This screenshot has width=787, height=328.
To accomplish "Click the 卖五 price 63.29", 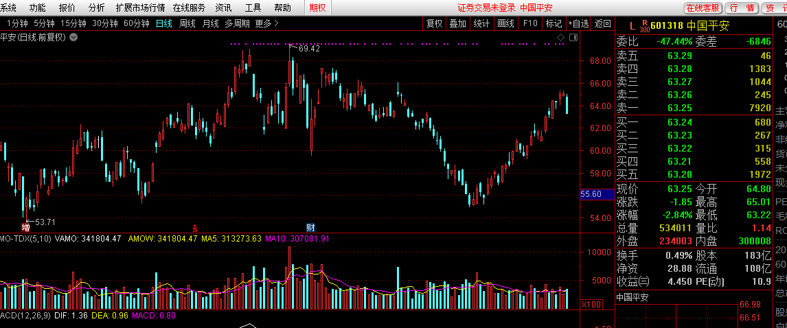I will (680, 56).
